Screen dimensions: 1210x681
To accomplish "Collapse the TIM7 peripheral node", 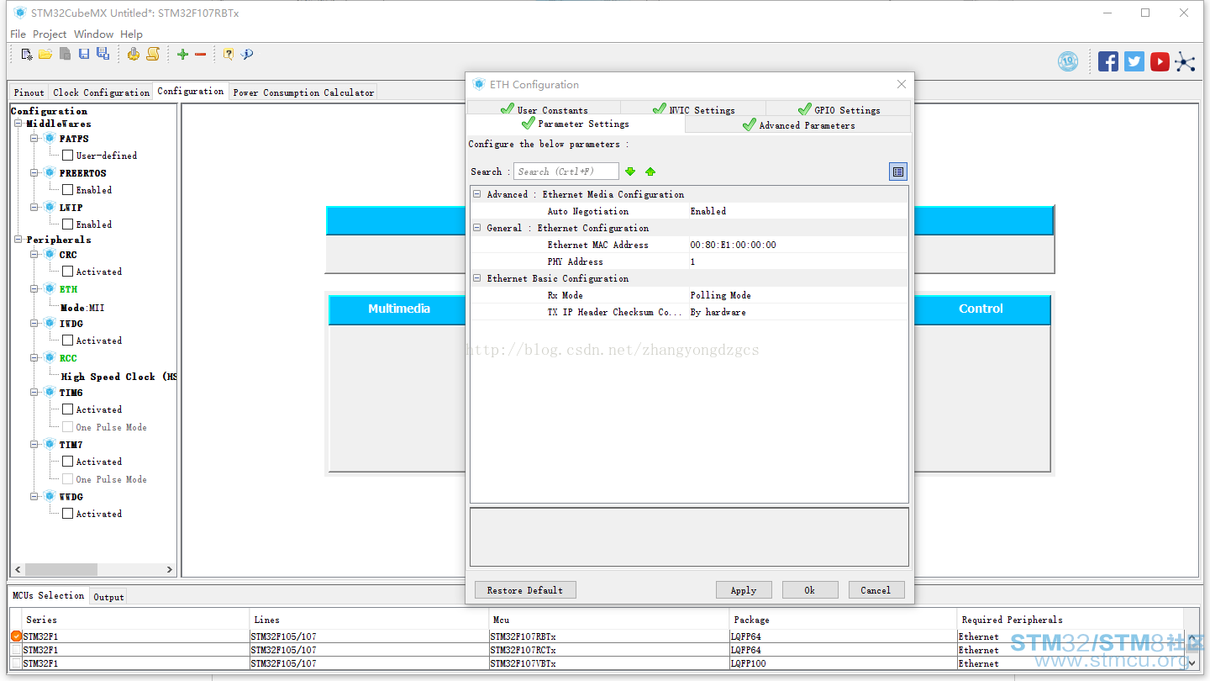I will [x=34, y=444].
